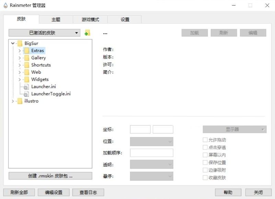Select the BigSur tree item label
Viewport: 275px width, 199px height.
tap(31, 43)
